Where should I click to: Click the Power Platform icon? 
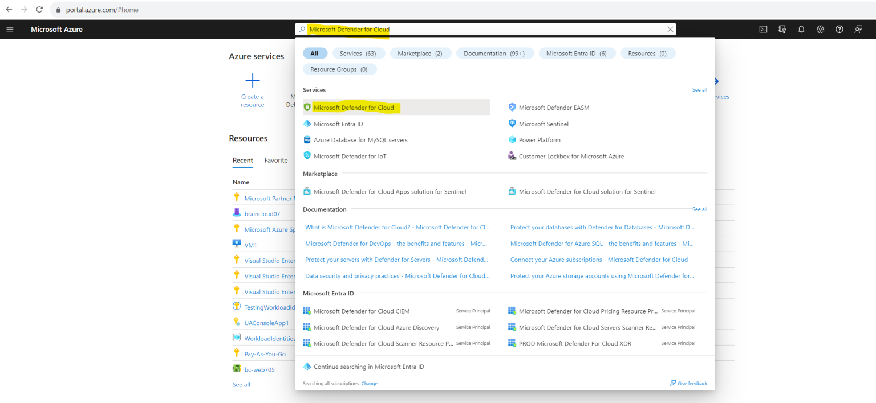pyautogui.click(x=512, y=139)
